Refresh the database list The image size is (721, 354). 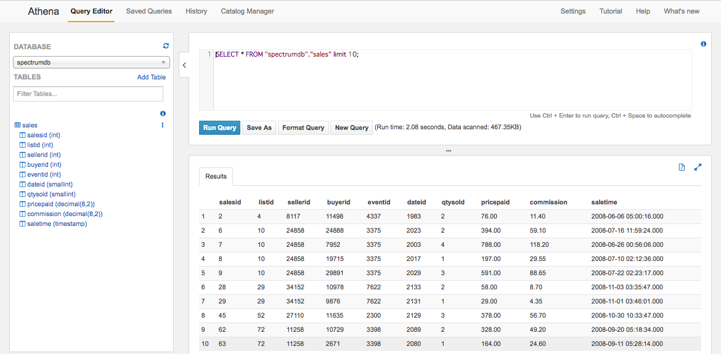coord(166,46)
